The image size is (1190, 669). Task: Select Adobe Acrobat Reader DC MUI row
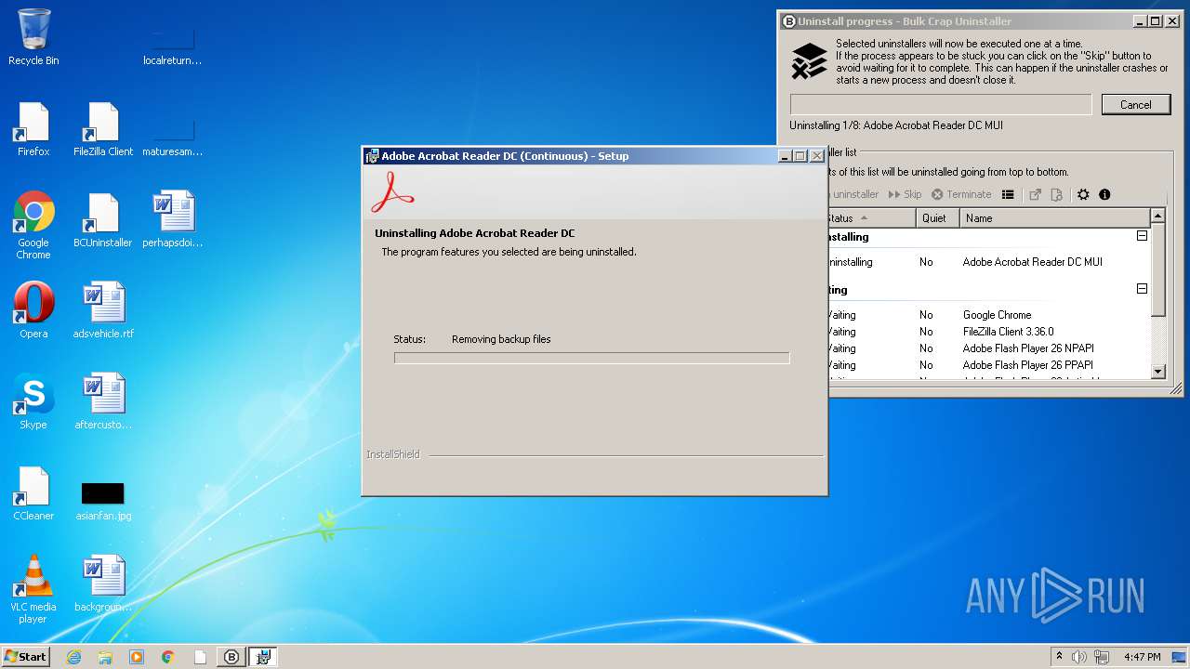(988, 262)
